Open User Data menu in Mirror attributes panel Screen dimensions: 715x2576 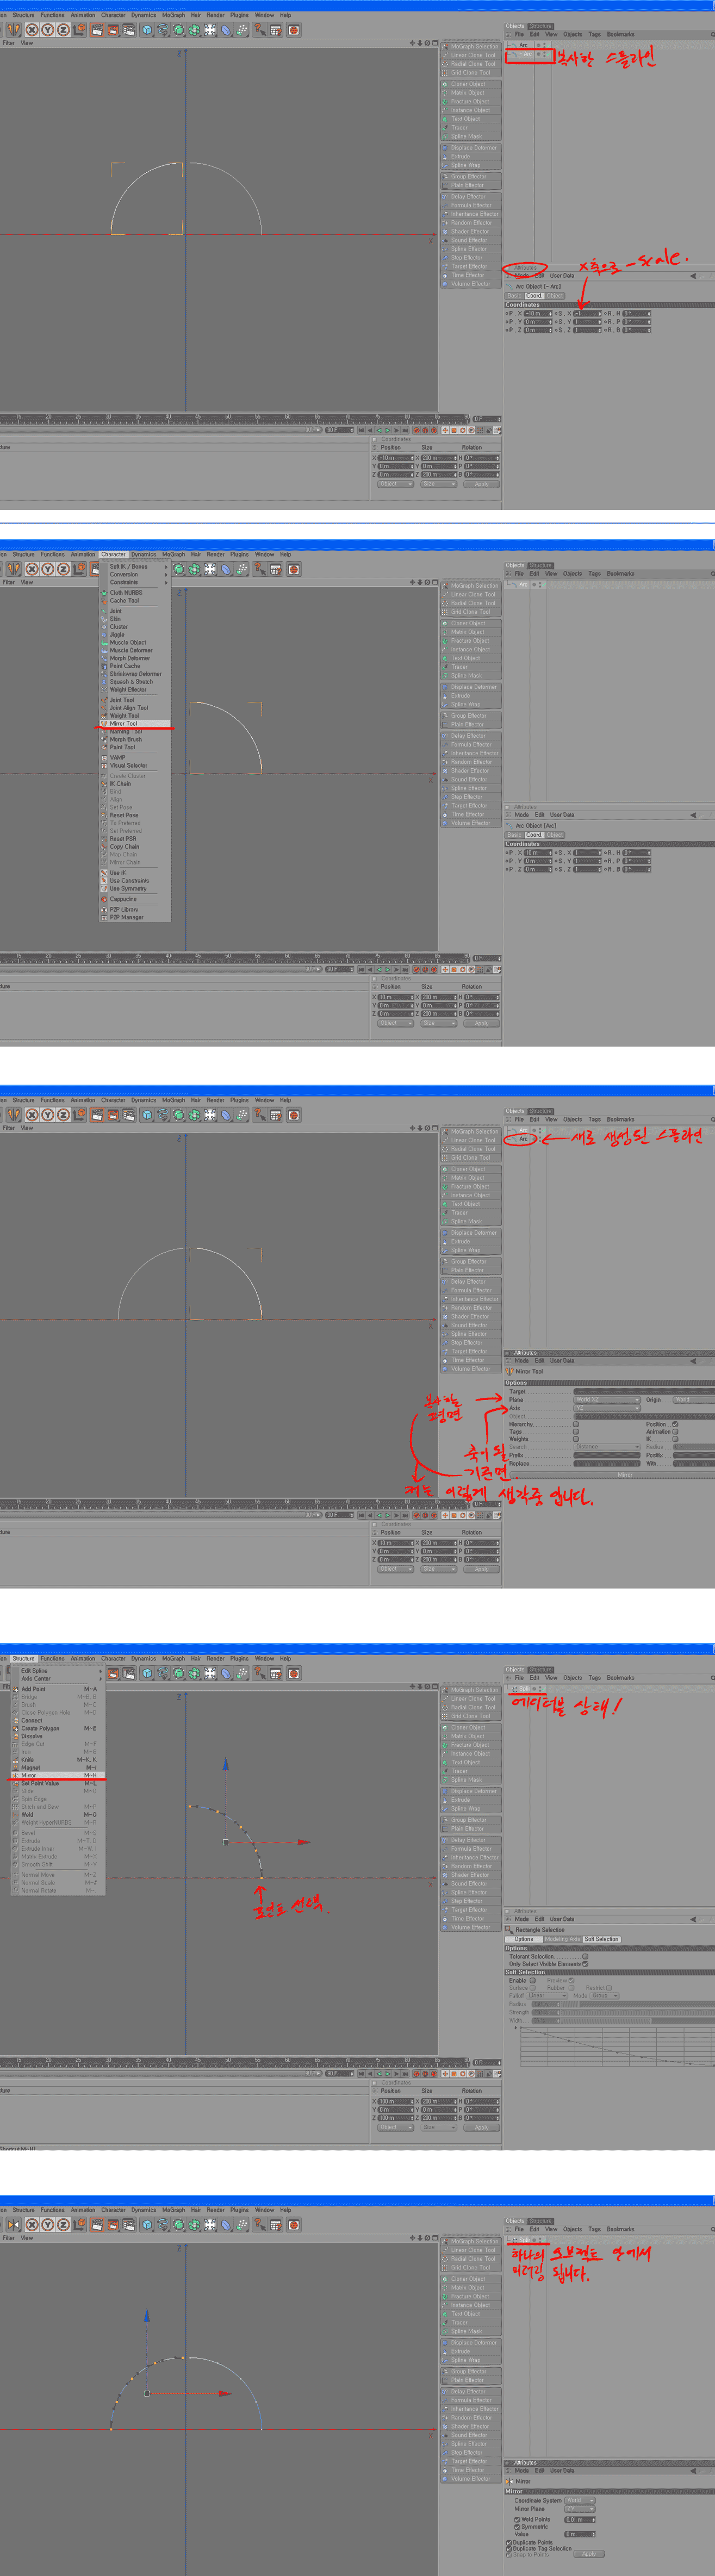tap(562, 2470)
